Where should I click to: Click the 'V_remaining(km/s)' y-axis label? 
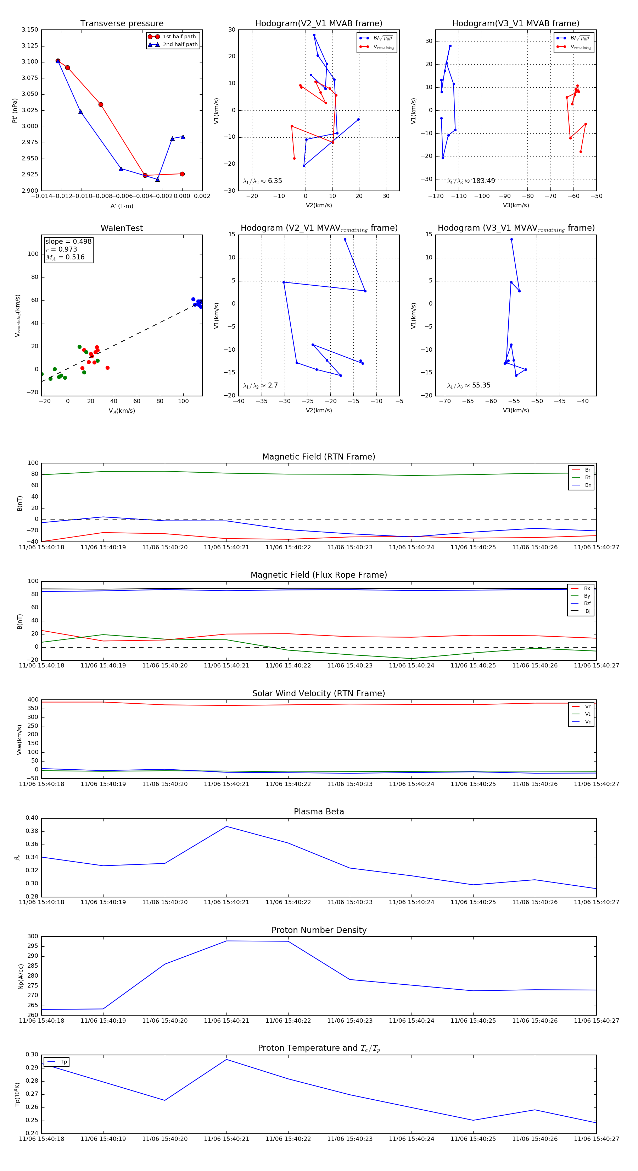pyautogui.click(x=18, y=315)
